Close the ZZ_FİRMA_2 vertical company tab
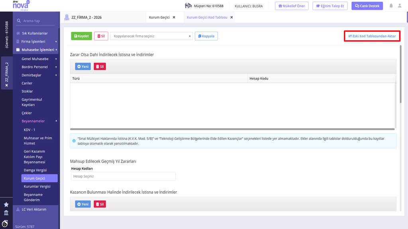 coord(7,85)
